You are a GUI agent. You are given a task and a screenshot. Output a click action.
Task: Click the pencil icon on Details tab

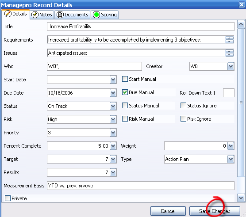8,14
